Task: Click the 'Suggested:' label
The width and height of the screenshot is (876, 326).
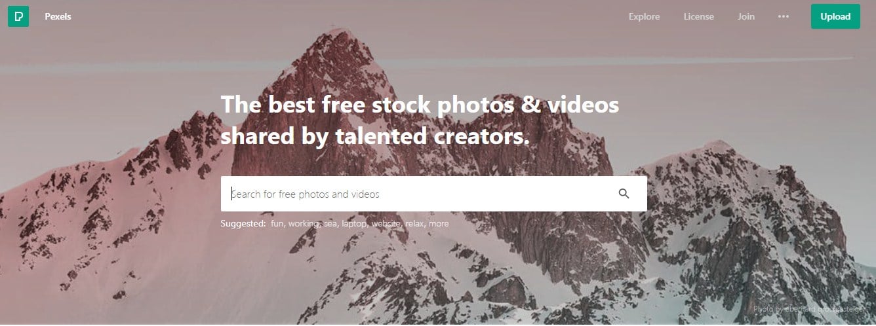Action: pyautogui.click(x=243, y=224)
